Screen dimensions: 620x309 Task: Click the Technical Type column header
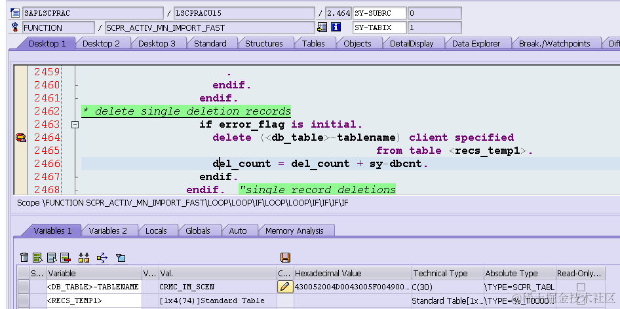coord(448,274)
